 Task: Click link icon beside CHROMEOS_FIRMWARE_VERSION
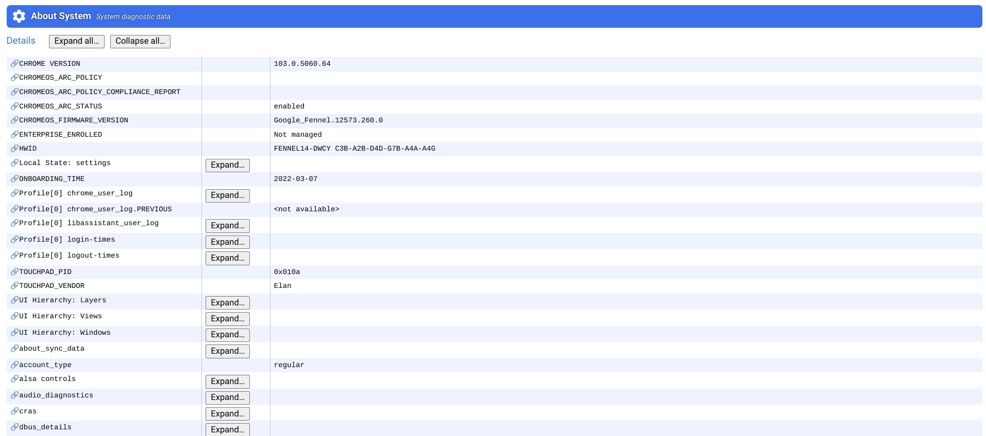coord(14,120)
